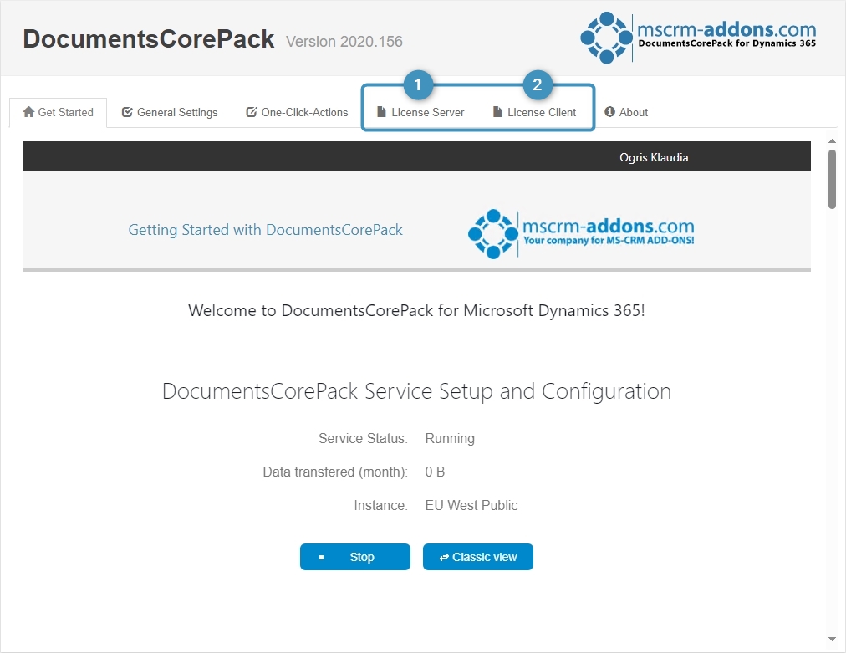This screenshot has width=846, height=653.
Task: Stop the DocumentsCorePack service
Action: point(355,556)
